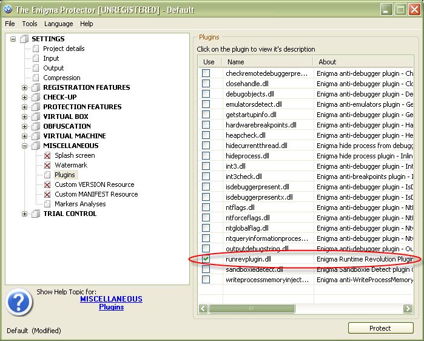Enable the checkremotedebuggerpre plugin checkbox
The height and width of the screenshot is (341, 424).
206,73
